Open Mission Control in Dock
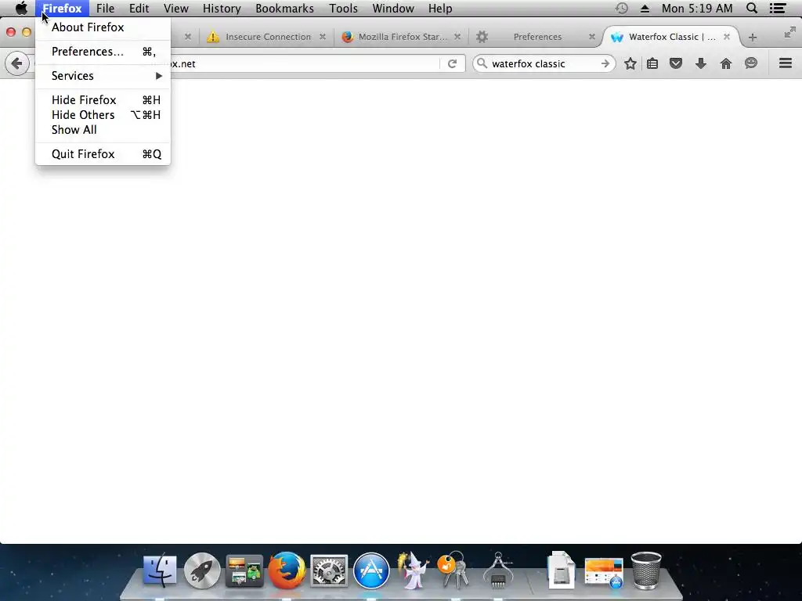Image resolution: width=802 pixels, height=601 pixels. [244, 570]
